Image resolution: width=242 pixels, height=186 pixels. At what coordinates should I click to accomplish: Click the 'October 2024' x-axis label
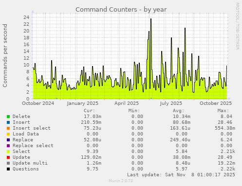[x=38, y=103]
